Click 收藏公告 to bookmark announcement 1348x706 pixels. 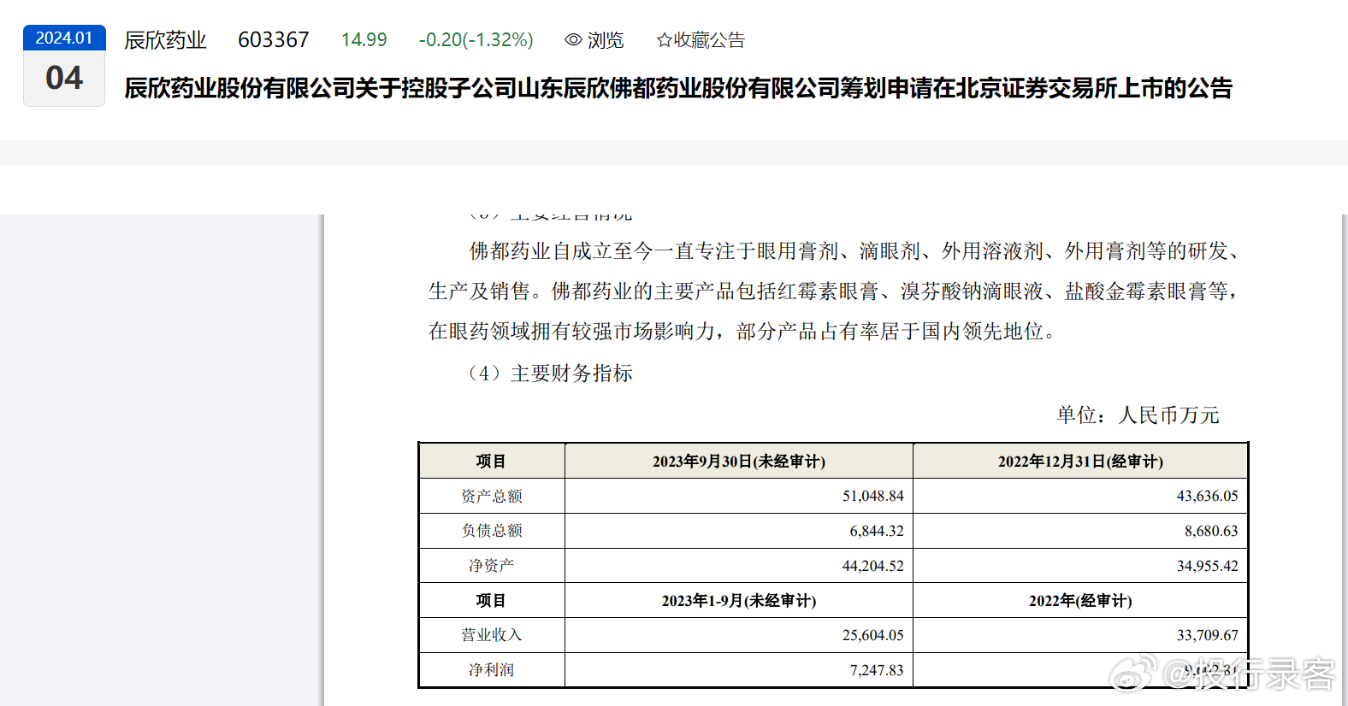(709, 40)
